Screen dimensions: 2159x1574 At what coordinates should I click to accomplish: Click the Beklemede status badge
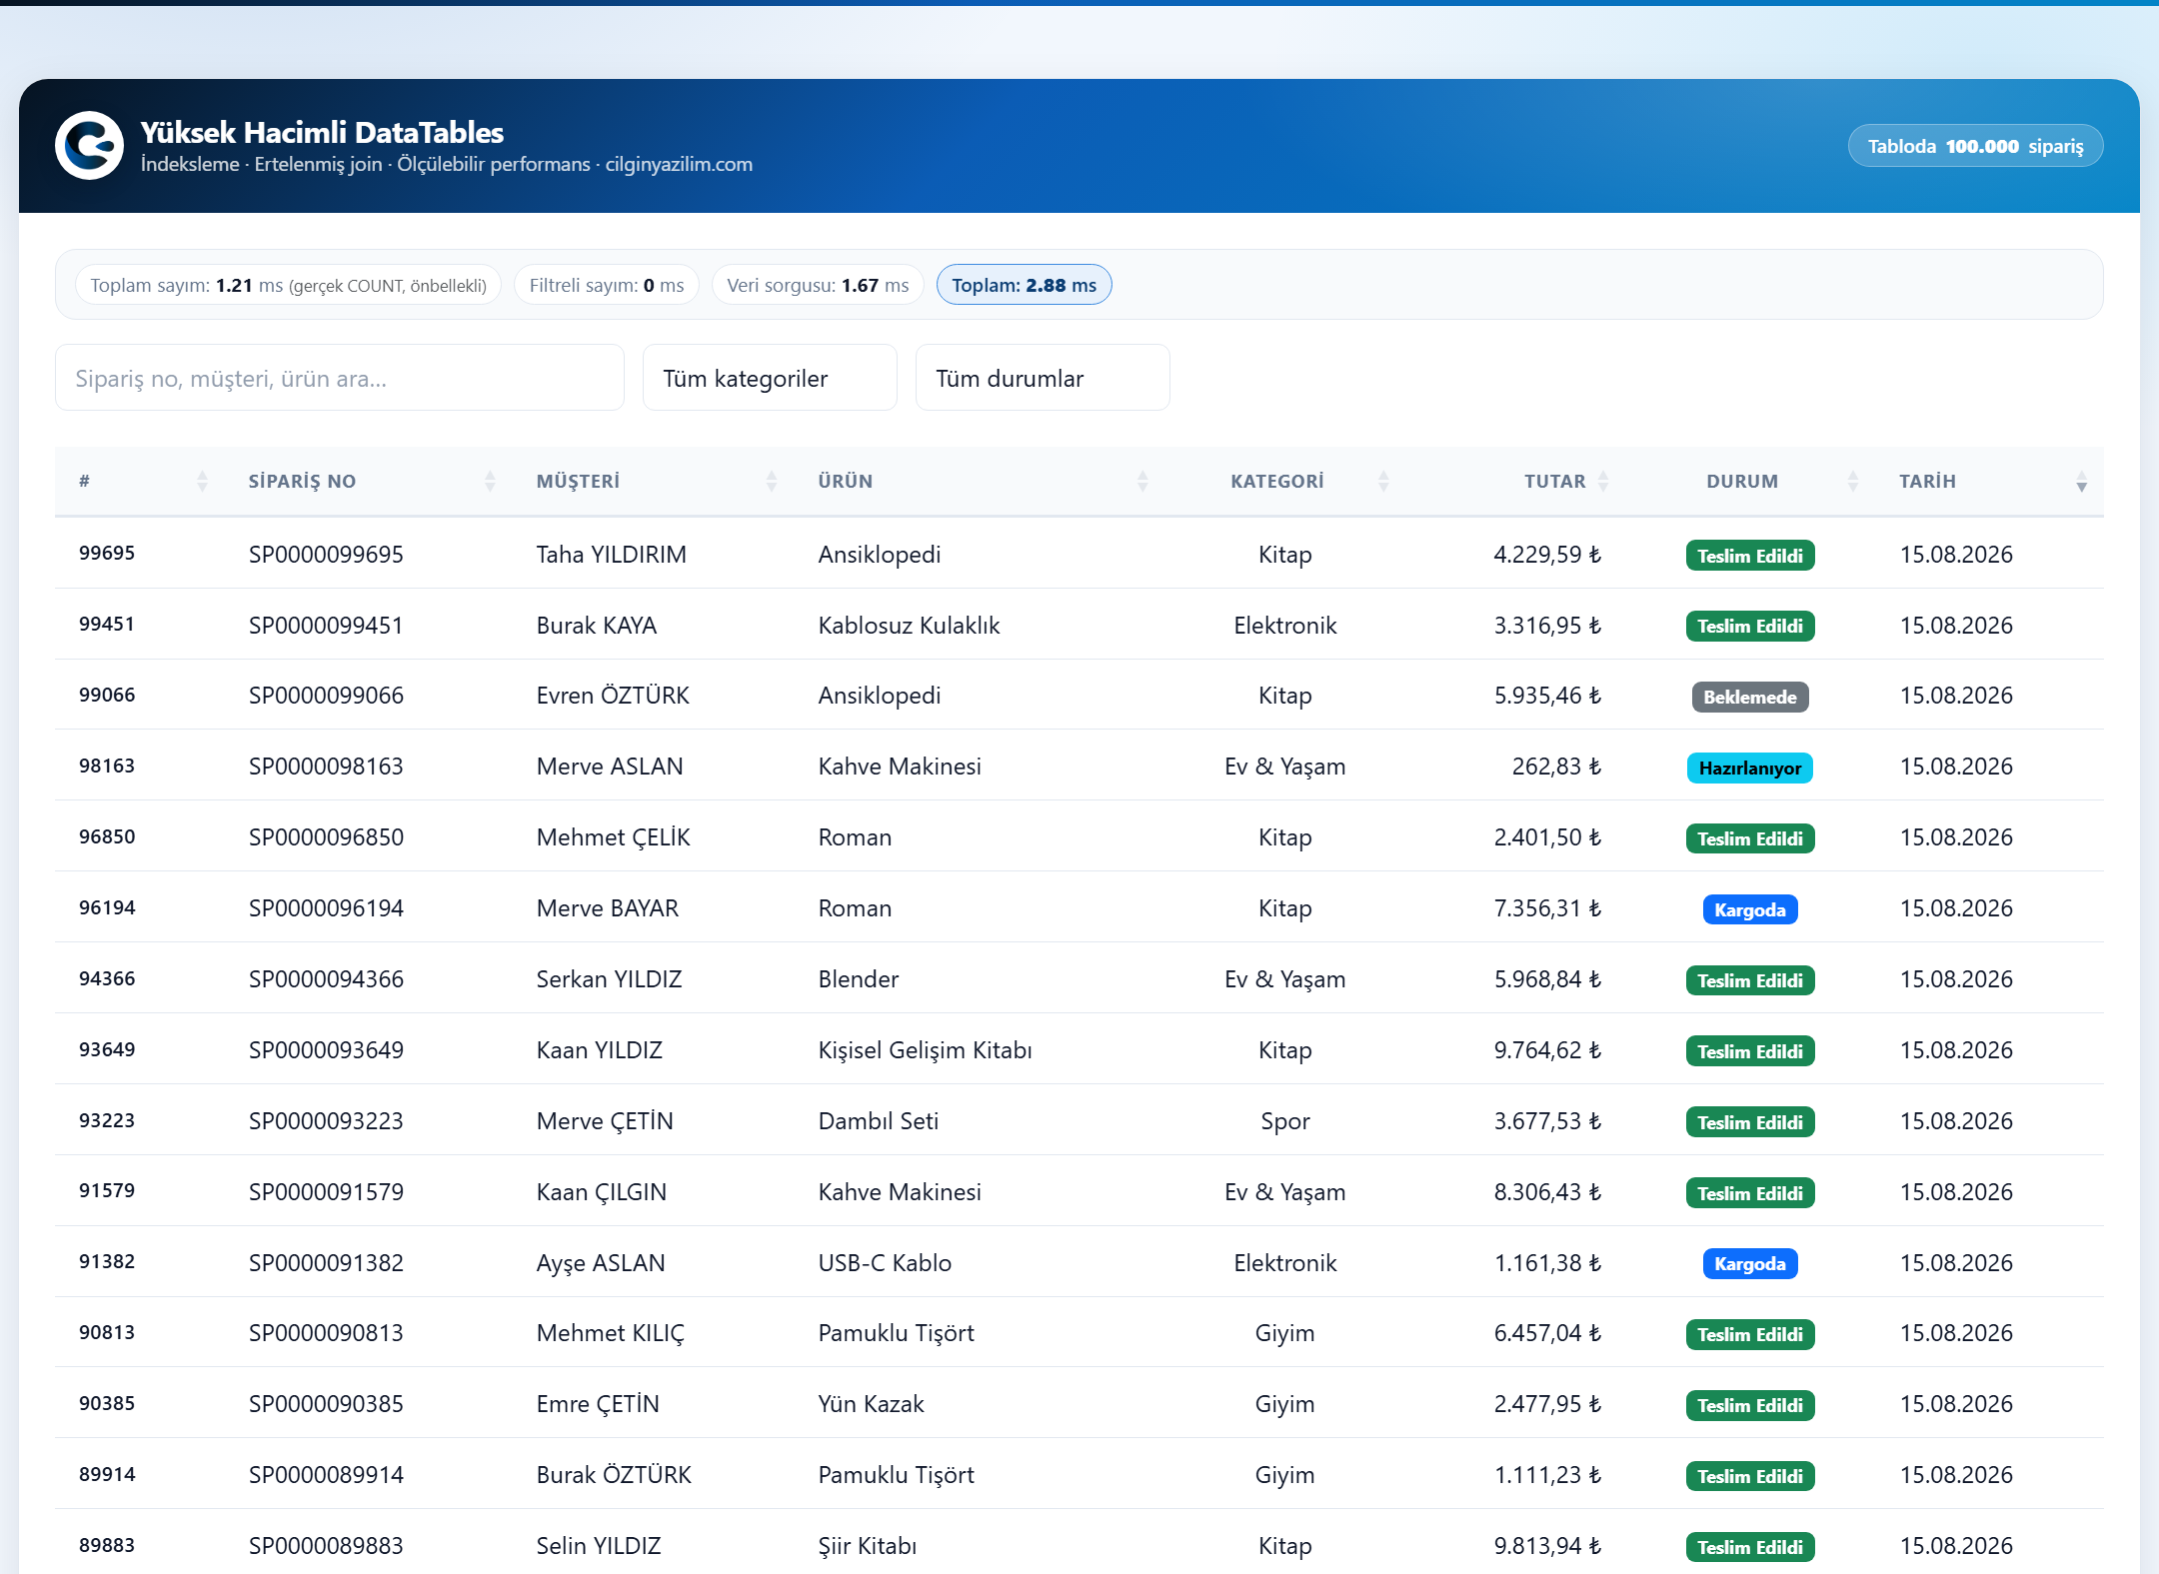tap(1749, 698)
